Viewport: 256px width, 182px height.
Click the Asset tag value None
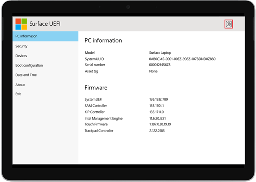(x=153, y=71)
